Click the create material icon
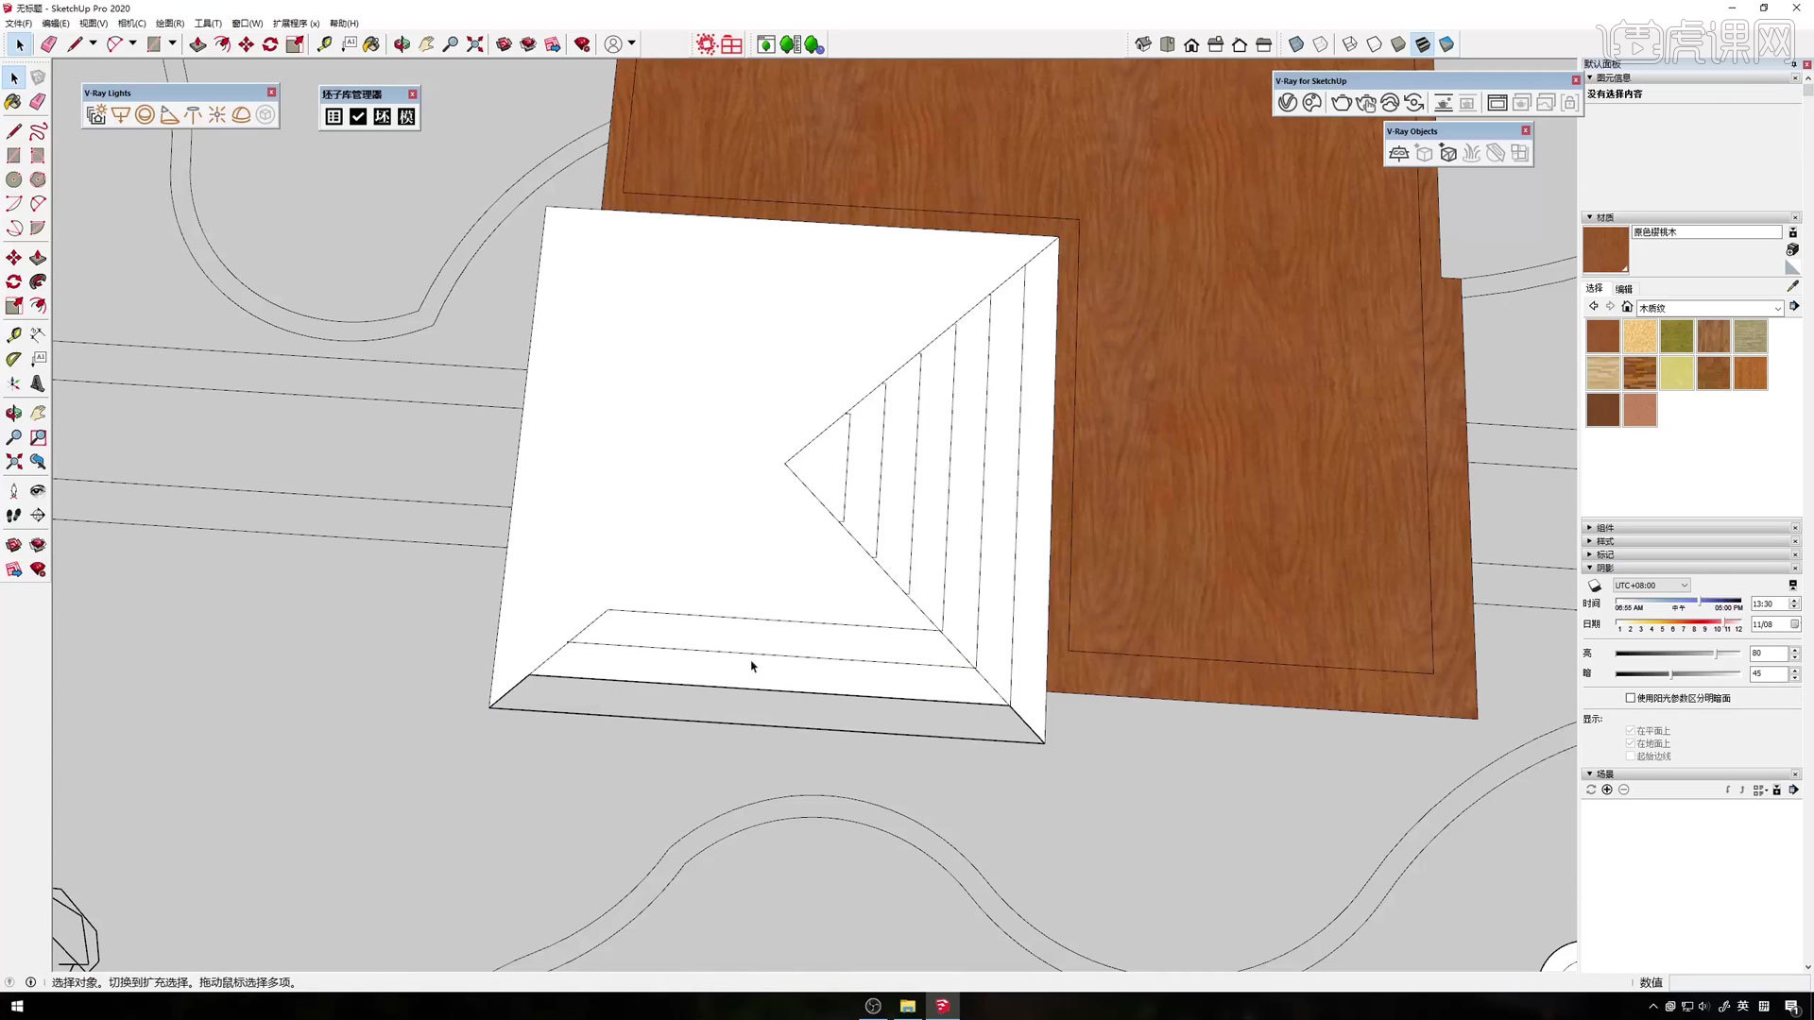The height and width of the screenshot is (1020, 1814). point(1792,249)
